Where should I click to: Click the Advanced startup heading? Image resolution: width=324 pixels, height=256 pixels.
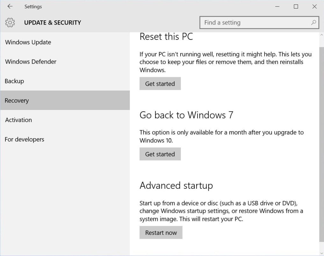pos(176,186)
